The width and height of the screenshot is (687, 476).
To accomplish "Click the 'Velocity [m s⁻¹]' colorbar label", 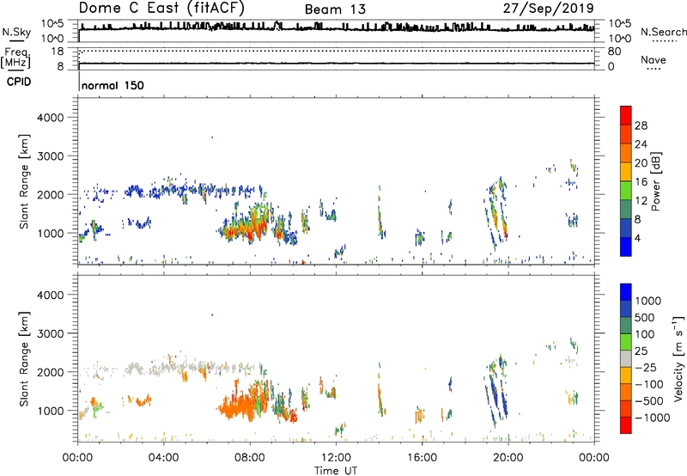I will [x=678, y=358].
